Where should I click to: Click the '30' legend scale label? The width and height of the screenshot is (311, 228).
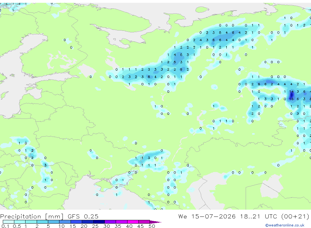(106, 226)
